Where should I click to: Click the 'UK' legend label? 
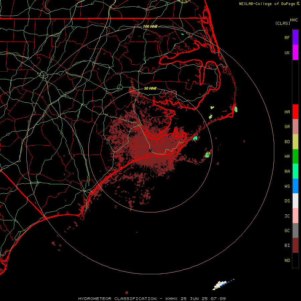point(287,53)
